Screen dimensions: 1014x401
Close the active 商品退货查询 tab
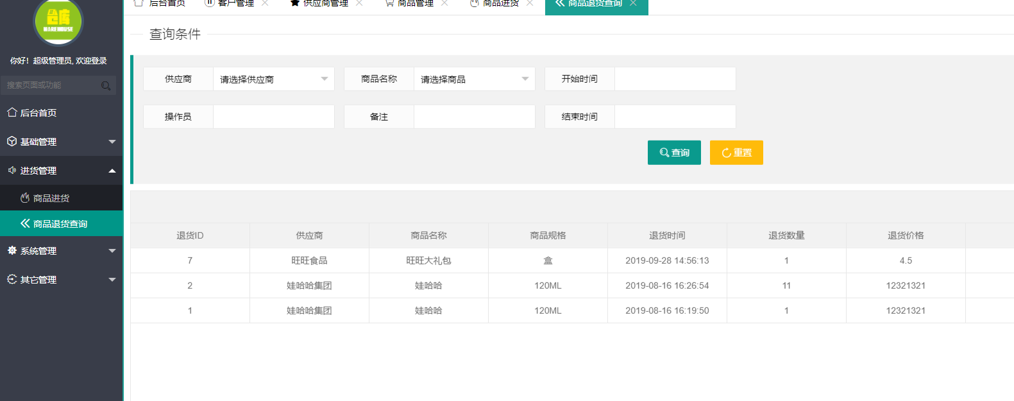pyautogui.click(x=633, y=3)
